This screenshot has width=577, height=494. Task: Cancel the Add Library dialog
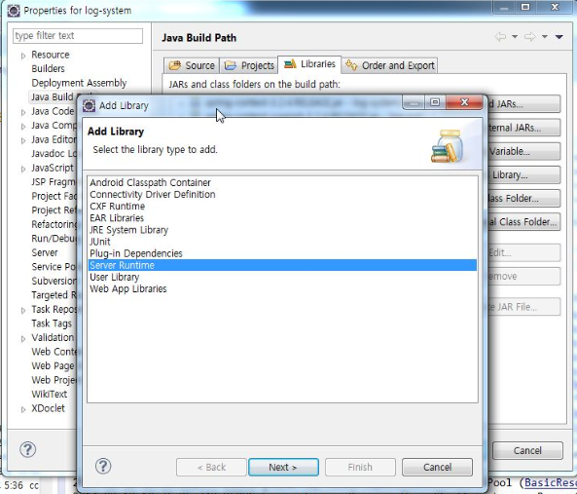pos(437,467)
